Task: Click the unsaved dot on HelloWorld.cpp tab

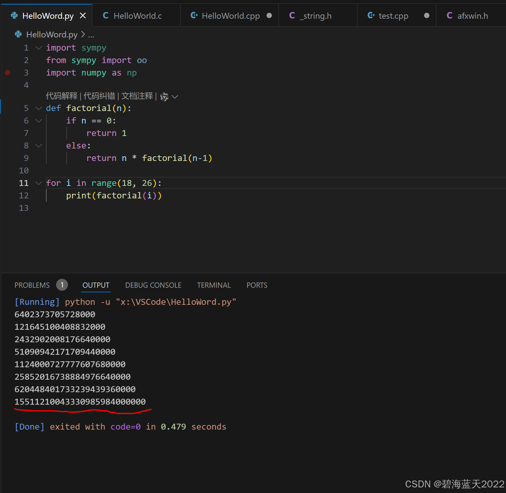Action: 269,15
